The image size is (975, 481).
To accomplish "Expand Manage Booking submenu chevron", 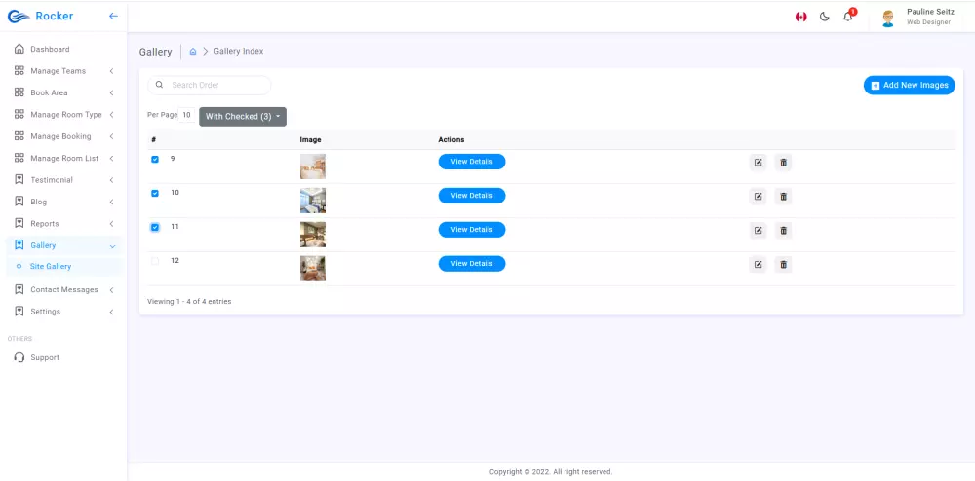I will [111, 136].
